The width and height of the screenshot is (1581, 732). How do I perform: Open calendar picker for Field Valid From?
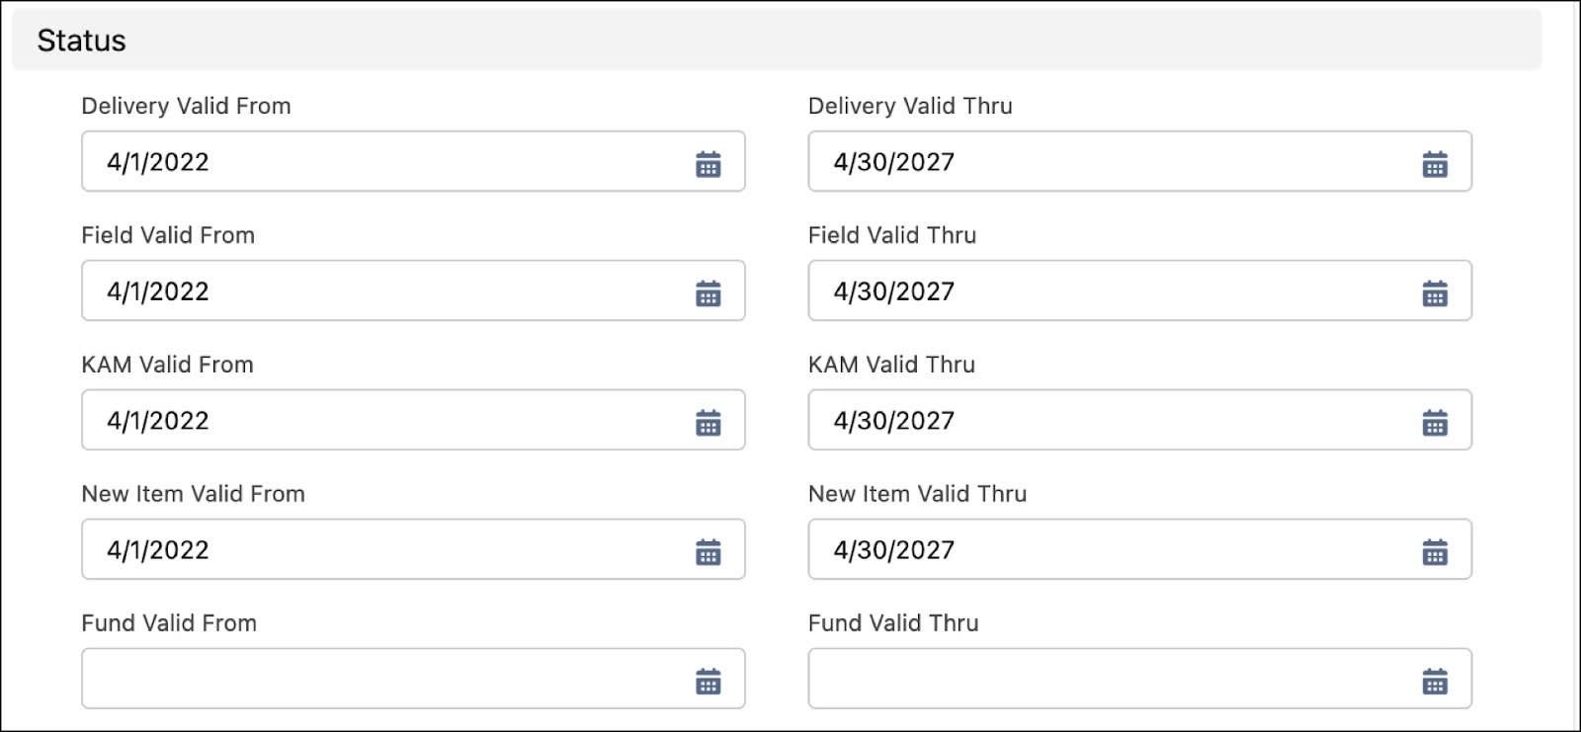(x=707, y=292)
